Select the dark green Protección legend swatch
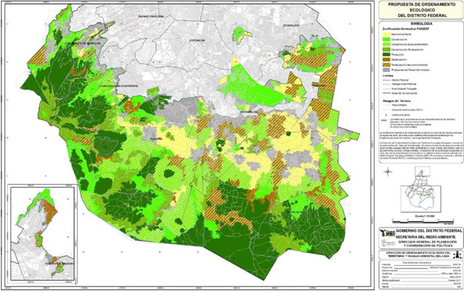Screen dimensions: 464x291 (x=386, y=55)
